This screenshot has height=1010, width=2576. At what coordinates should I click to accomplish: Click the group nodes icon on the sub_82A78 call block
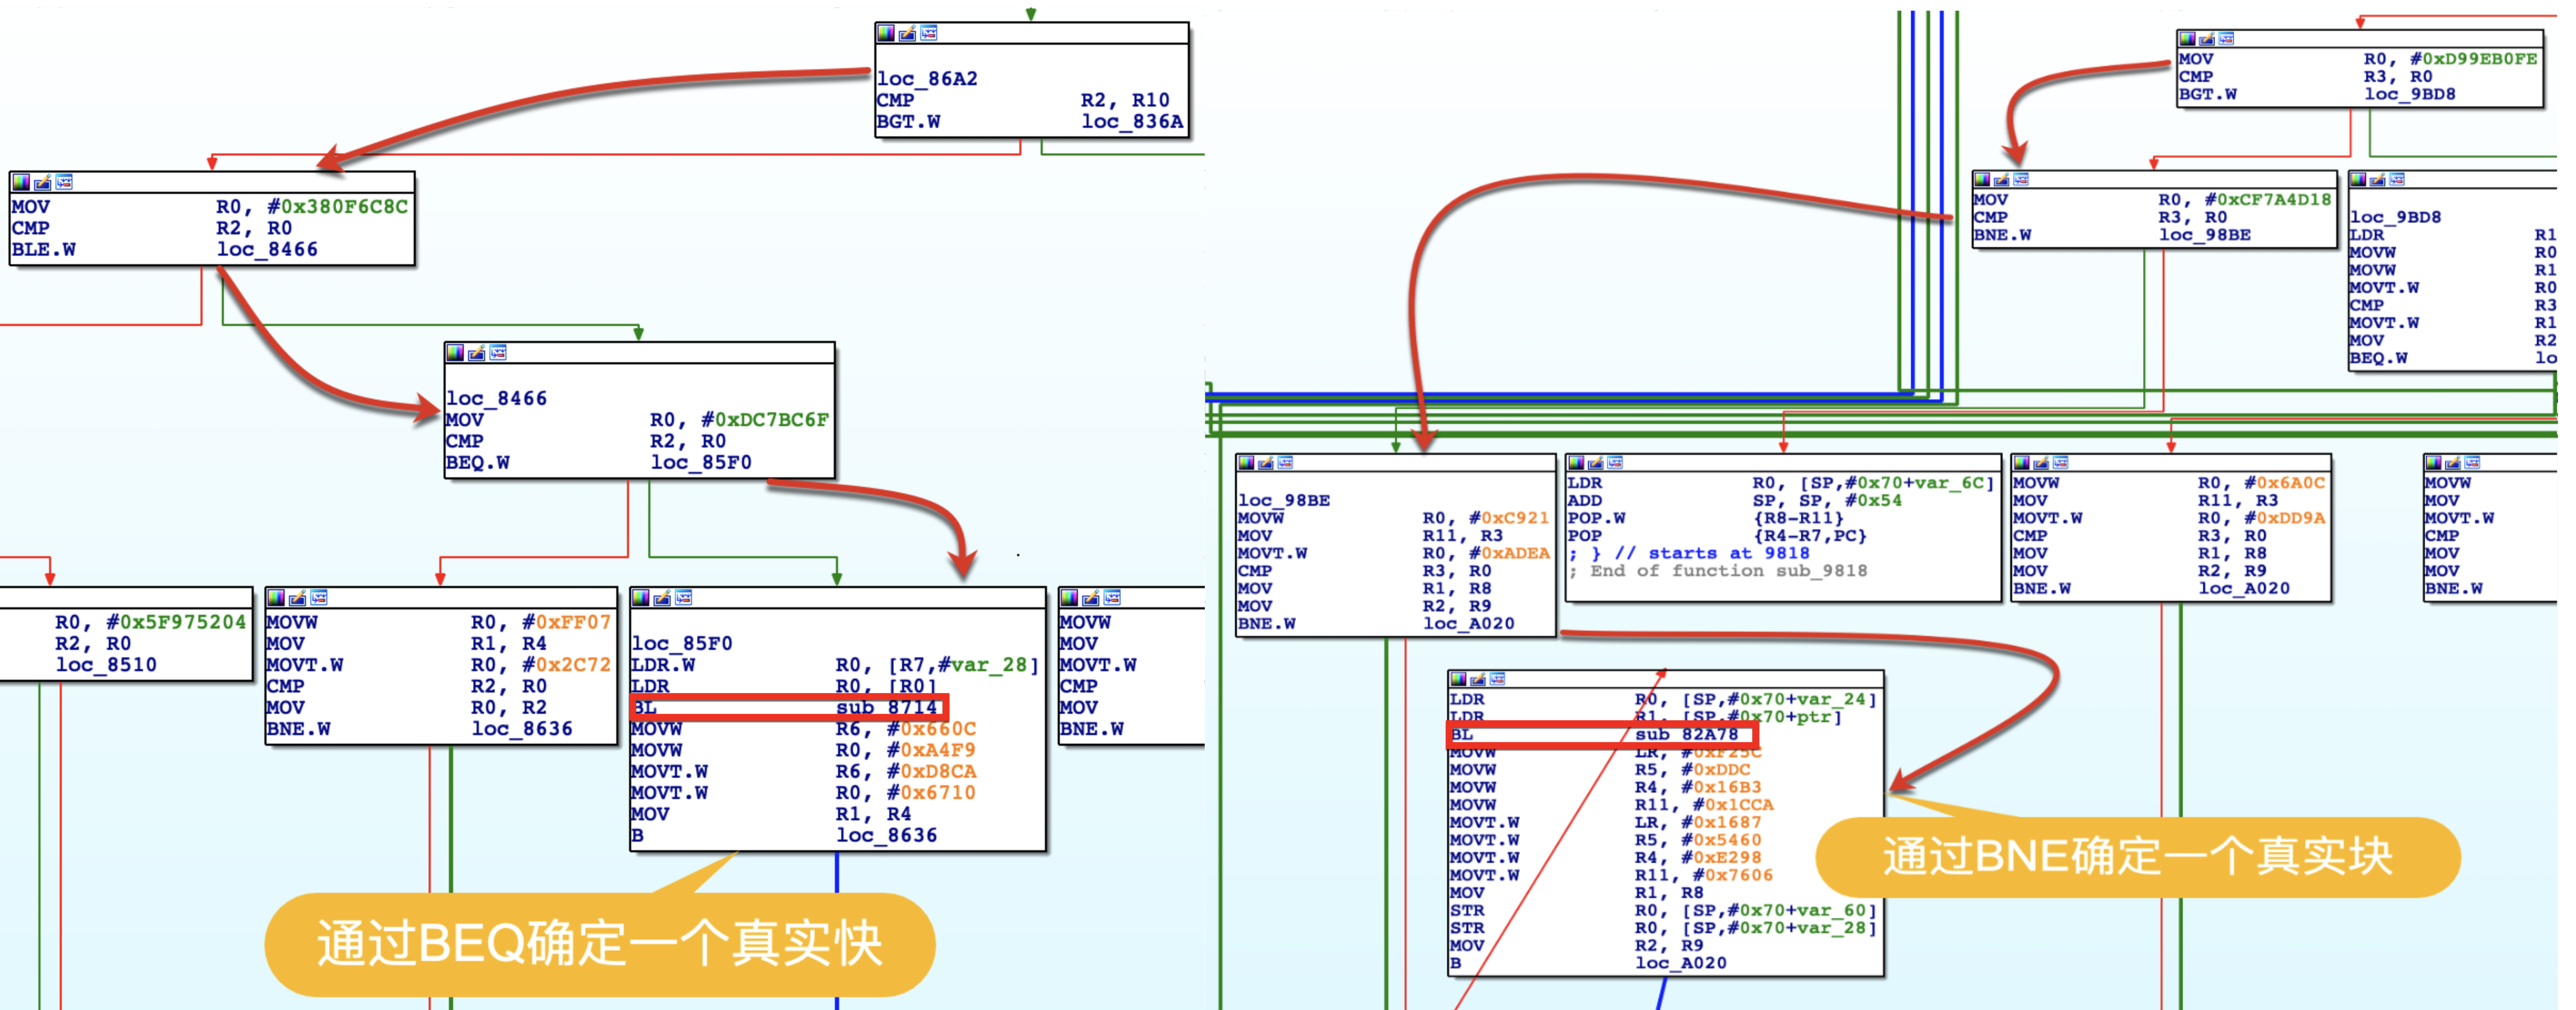point(1497,679)
